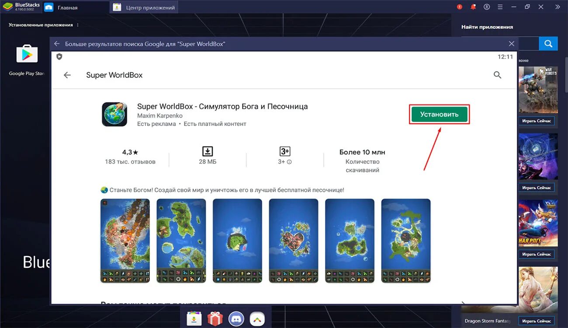Screen dimensions: 568x328
Task: Open the РПГ anime game thumbnail
Action: [x=538, y=223]
